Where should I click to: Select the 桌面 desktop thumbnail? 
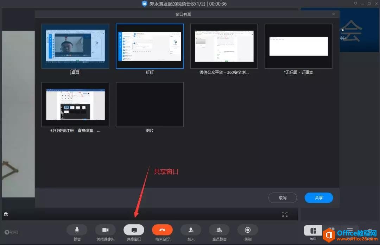[75, 46]
